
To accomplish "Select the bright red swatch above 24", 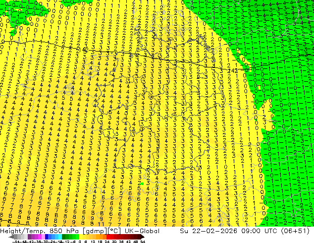I will tap(108, 237).
